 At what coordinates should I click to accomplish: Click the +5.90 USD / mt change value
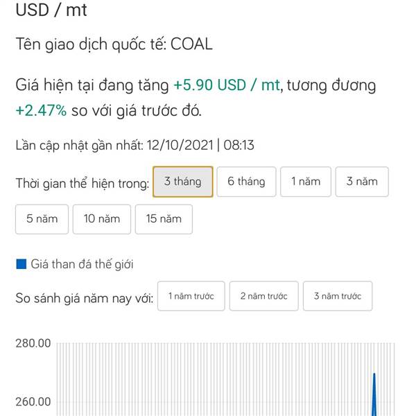click(x=226, y=86)
